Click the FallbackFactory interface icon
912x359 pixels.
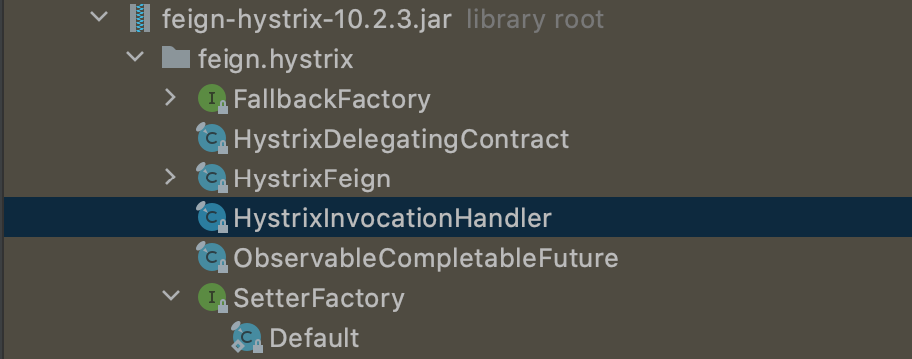coord(212,99)
